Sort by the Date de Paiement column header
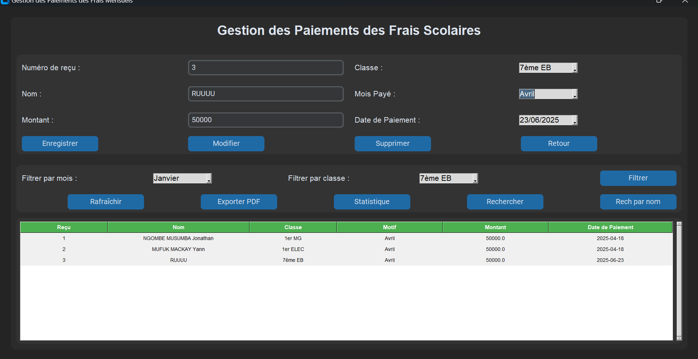The height and width of the screenshot is (359, 698). point(610,227)
